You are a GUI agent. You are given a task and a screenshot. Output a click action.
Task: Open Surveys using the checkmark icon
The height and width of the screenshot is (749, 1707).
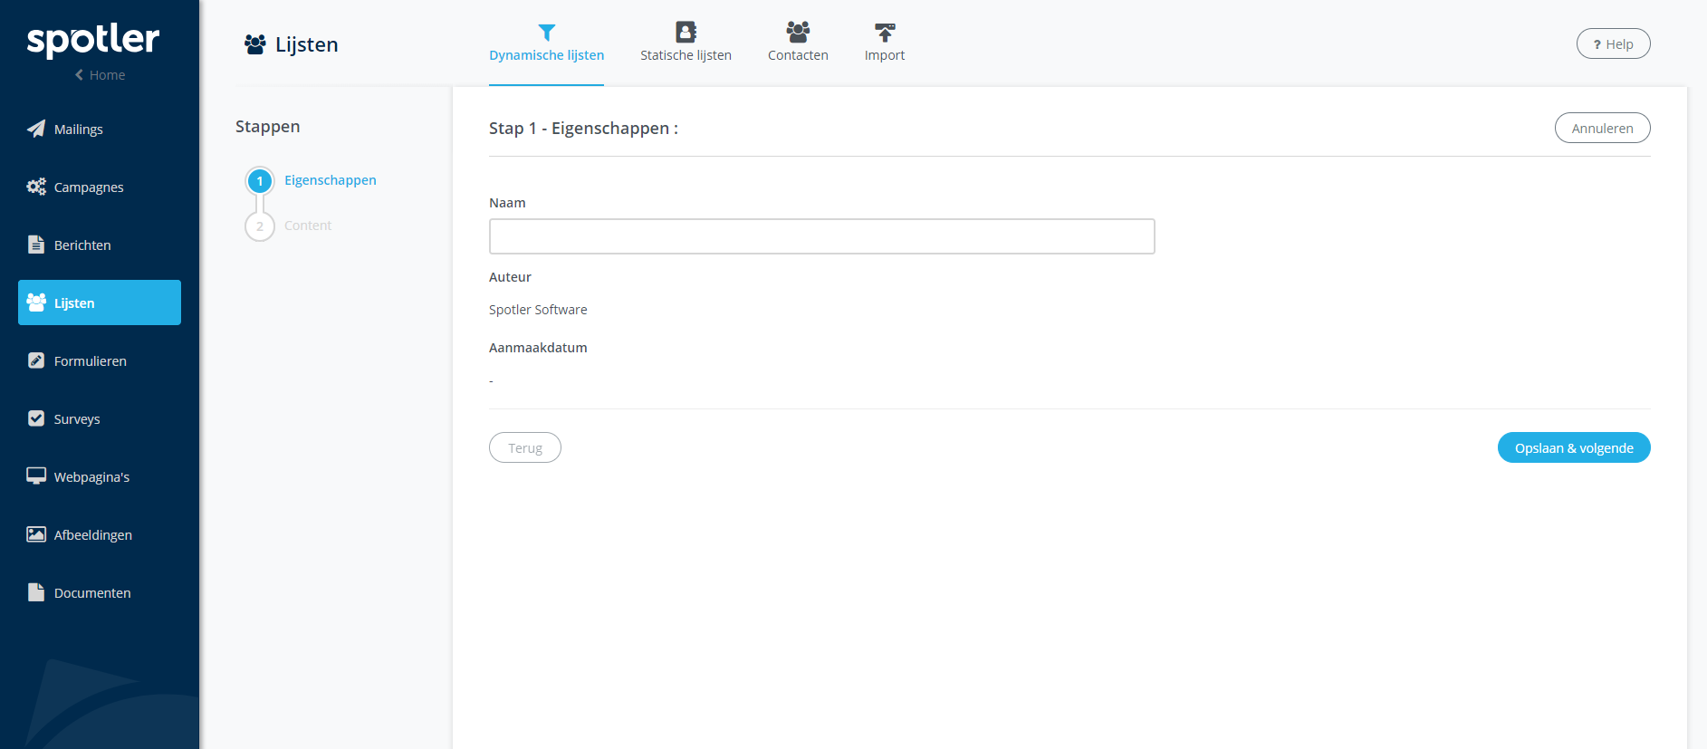click(36, 418)
